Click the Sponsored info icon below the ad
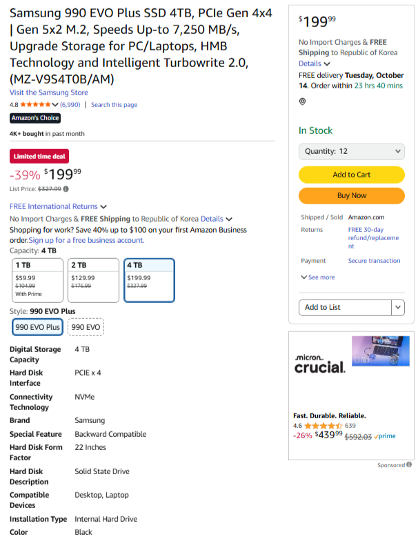Viewport: 418px width, 539px height. [x=409, y=465]
